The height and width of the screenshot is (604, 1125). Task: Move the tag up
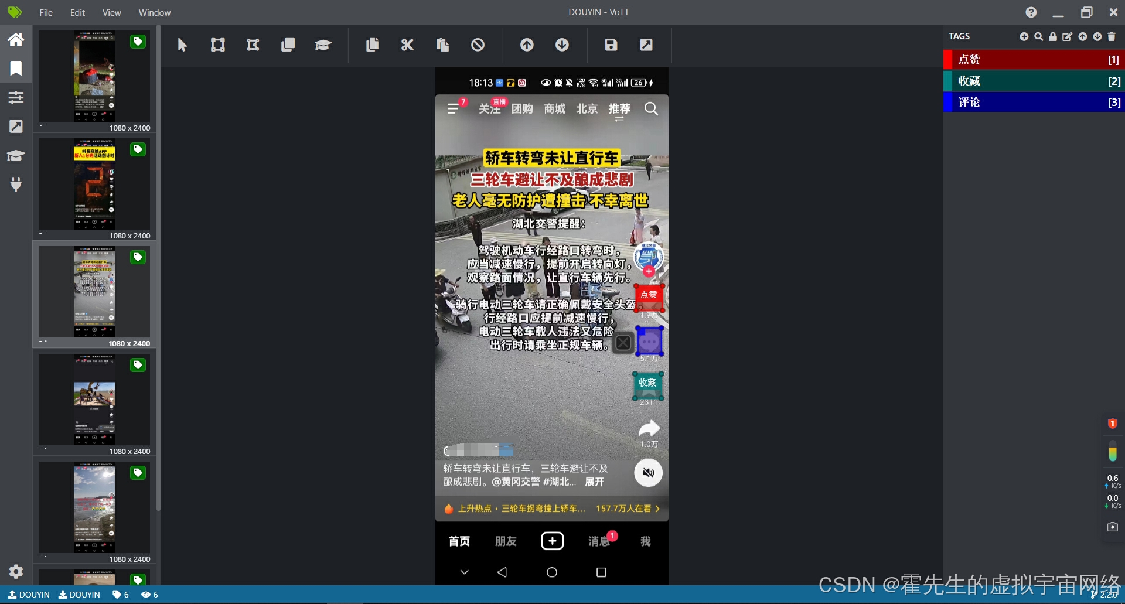1083,36
